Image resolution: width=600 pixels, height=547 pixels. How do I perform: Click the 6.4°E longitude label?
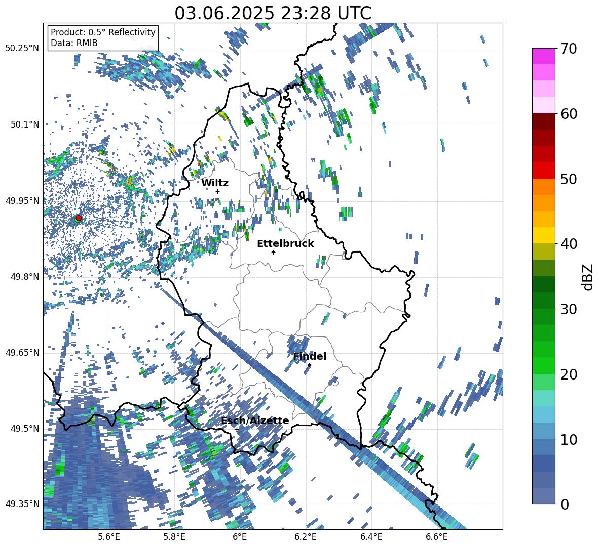(x=371, y=537)
